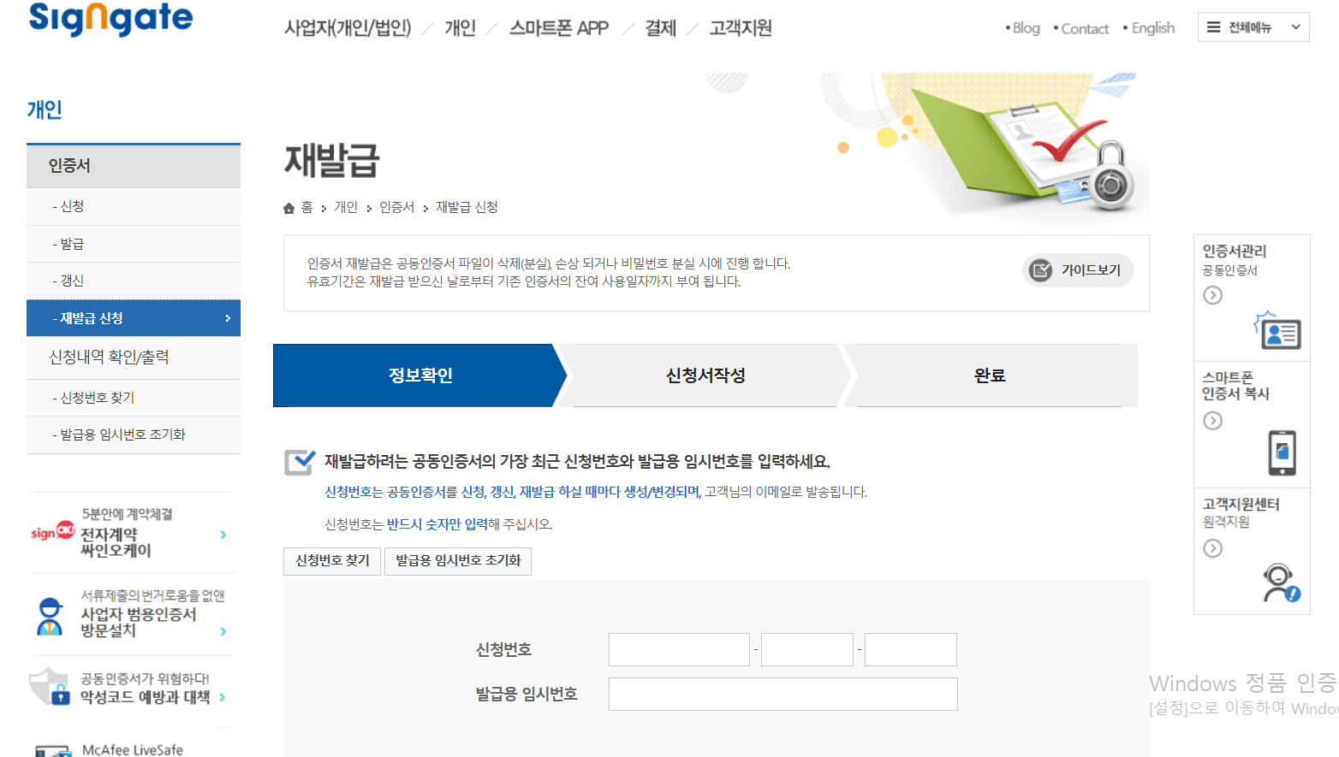Image resolution: width=1339 pixels, height=757 pixels.
Task: Select 재발급 신청 in the sidebar
Action: coord(134,318)
